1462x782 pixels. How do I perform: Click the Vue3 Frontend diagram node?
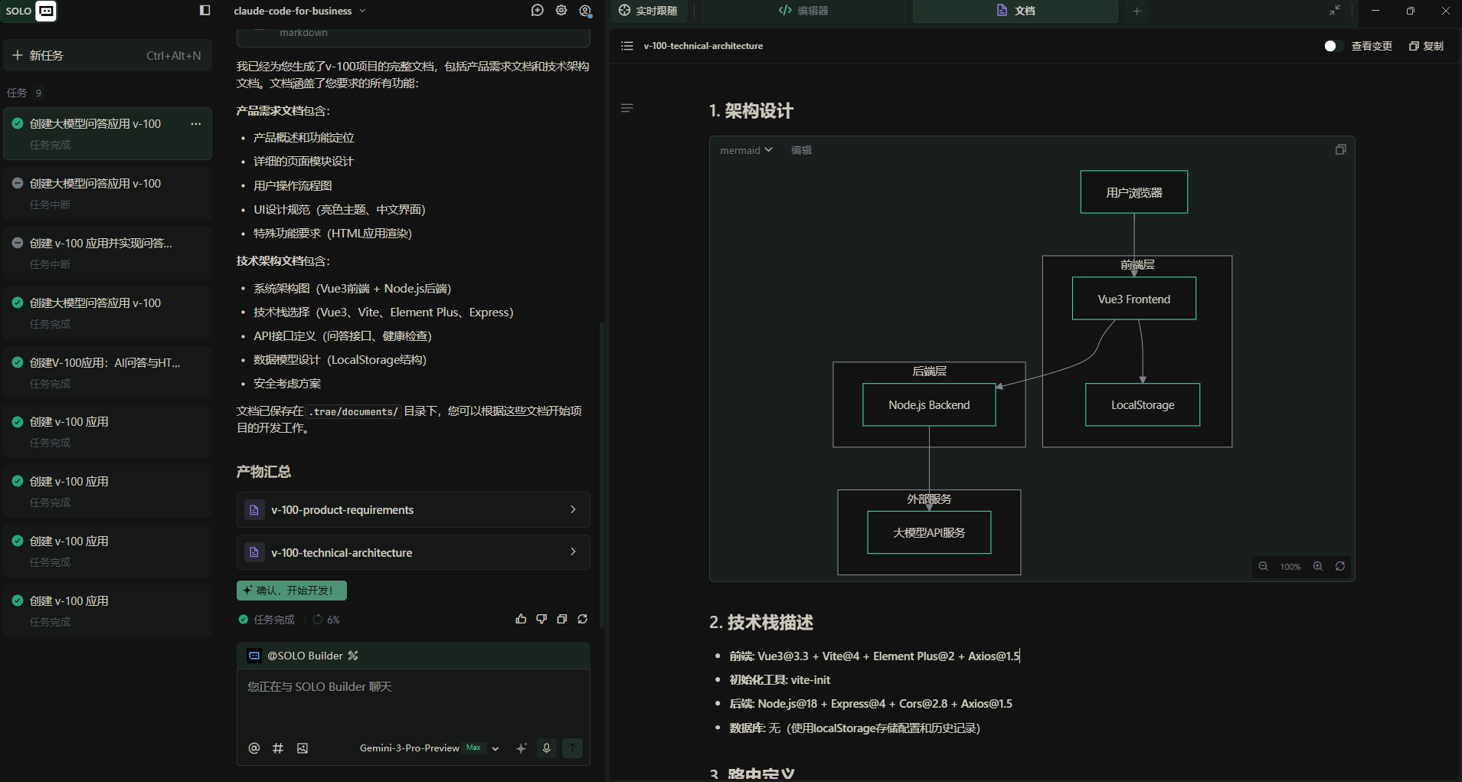coord(1134,299)
